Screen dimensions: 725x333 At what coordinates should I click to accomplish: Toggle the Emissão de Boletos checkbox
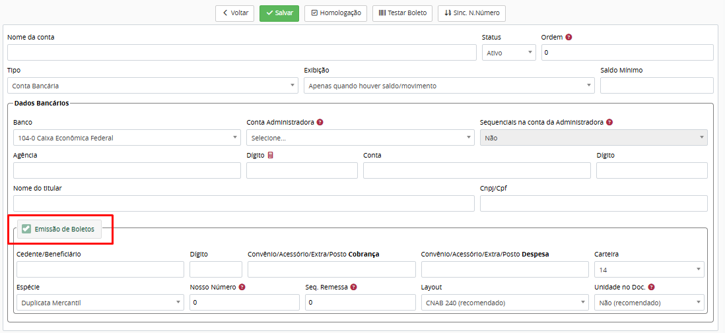click(x=26, y=229)
